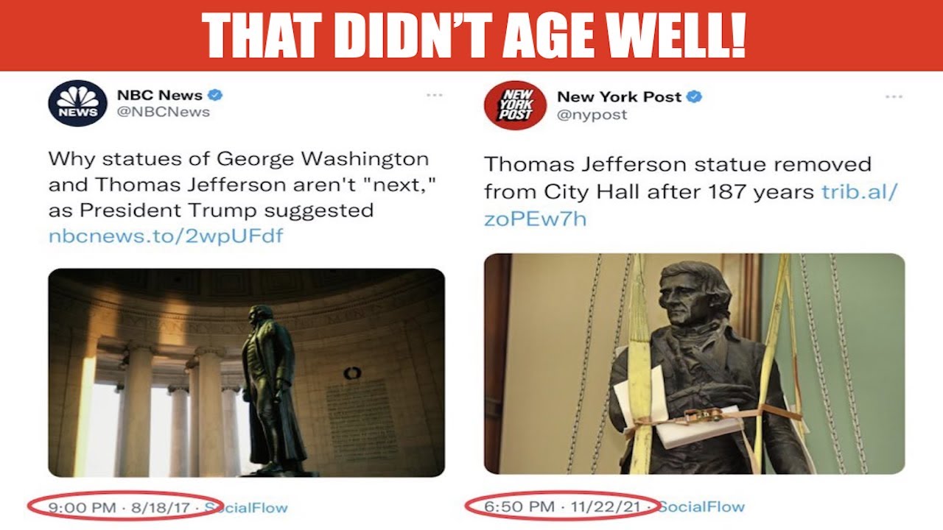Viewport: 943px width, 530px height.
Task: Open the three-dot menu on NBC News tweet
Action: [434, 95]
